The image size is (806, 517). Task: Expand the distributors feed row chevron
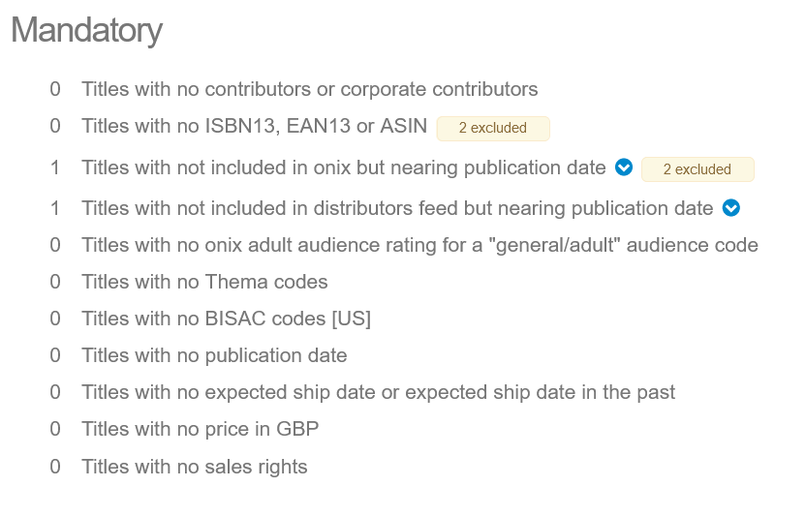pyautogui.click(x=731, y=208)
